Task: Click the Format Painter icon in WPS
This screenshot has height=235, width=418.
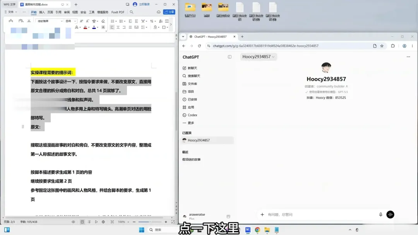Action: click(x=11, y=21)
